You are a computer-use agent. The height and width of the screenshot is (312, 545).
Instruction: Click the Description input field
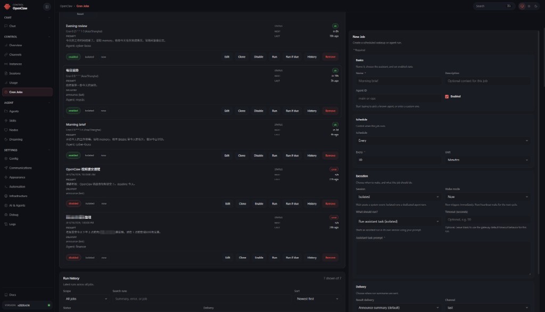(488, 81)
